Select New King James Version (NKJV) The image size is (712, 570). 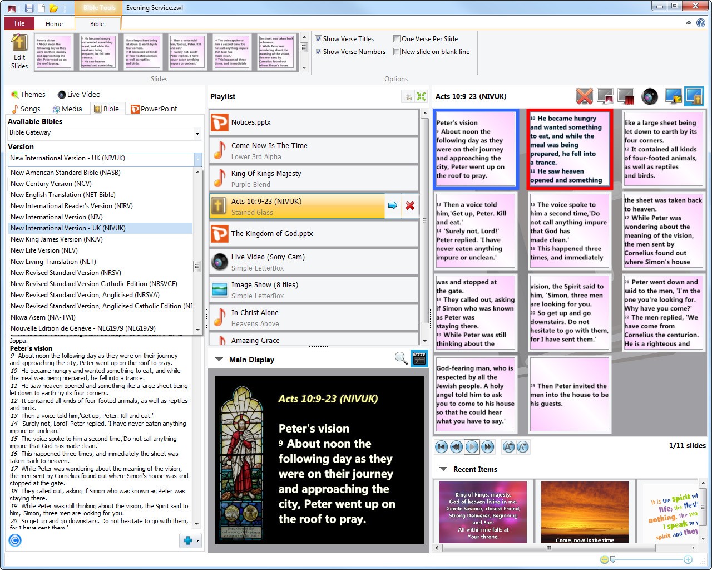coord(56,239)
